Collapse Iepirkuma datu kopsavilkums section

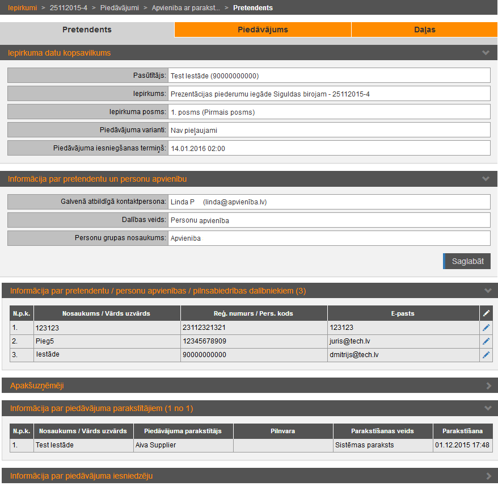point(486,53)
